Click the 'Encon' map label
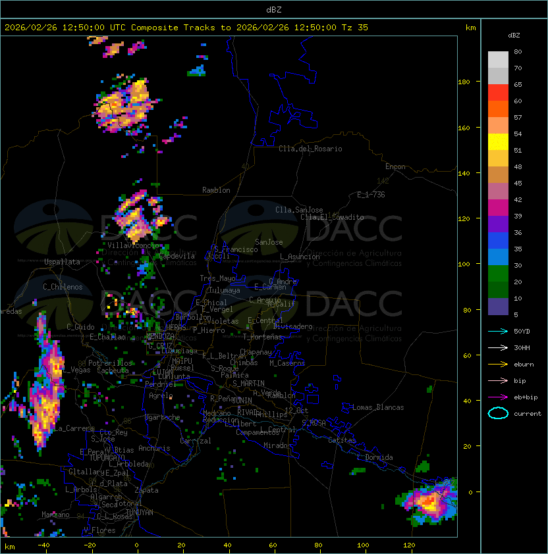The width and height of the screenshot is (548, 554). coord(395,166)
